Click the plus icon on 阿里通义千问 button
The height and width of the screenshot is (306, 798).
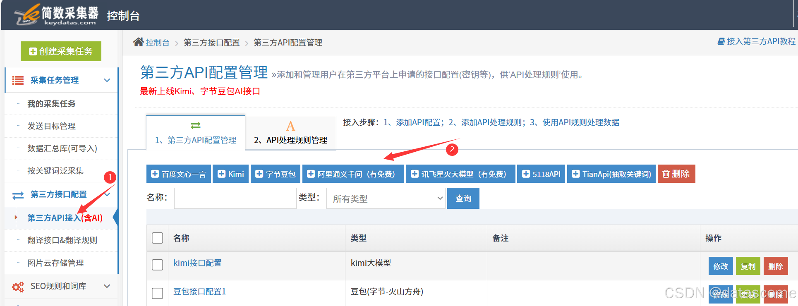click(x=311, y=174)
